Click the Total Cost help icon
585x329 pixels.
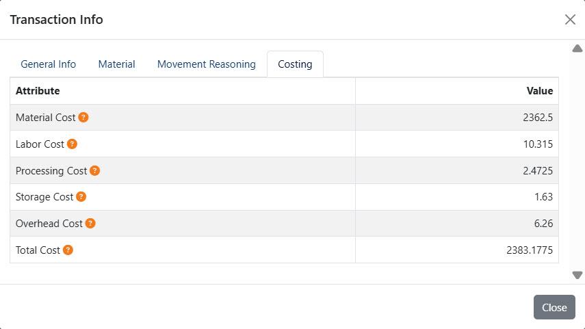pos(68,250)
